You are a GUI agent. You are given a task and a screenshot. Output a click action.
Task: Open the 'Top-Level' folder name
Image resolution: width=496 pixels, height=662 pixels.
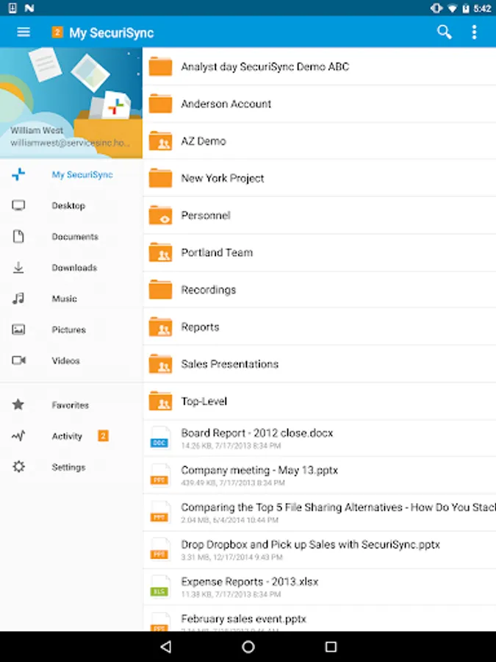(204, 401)
